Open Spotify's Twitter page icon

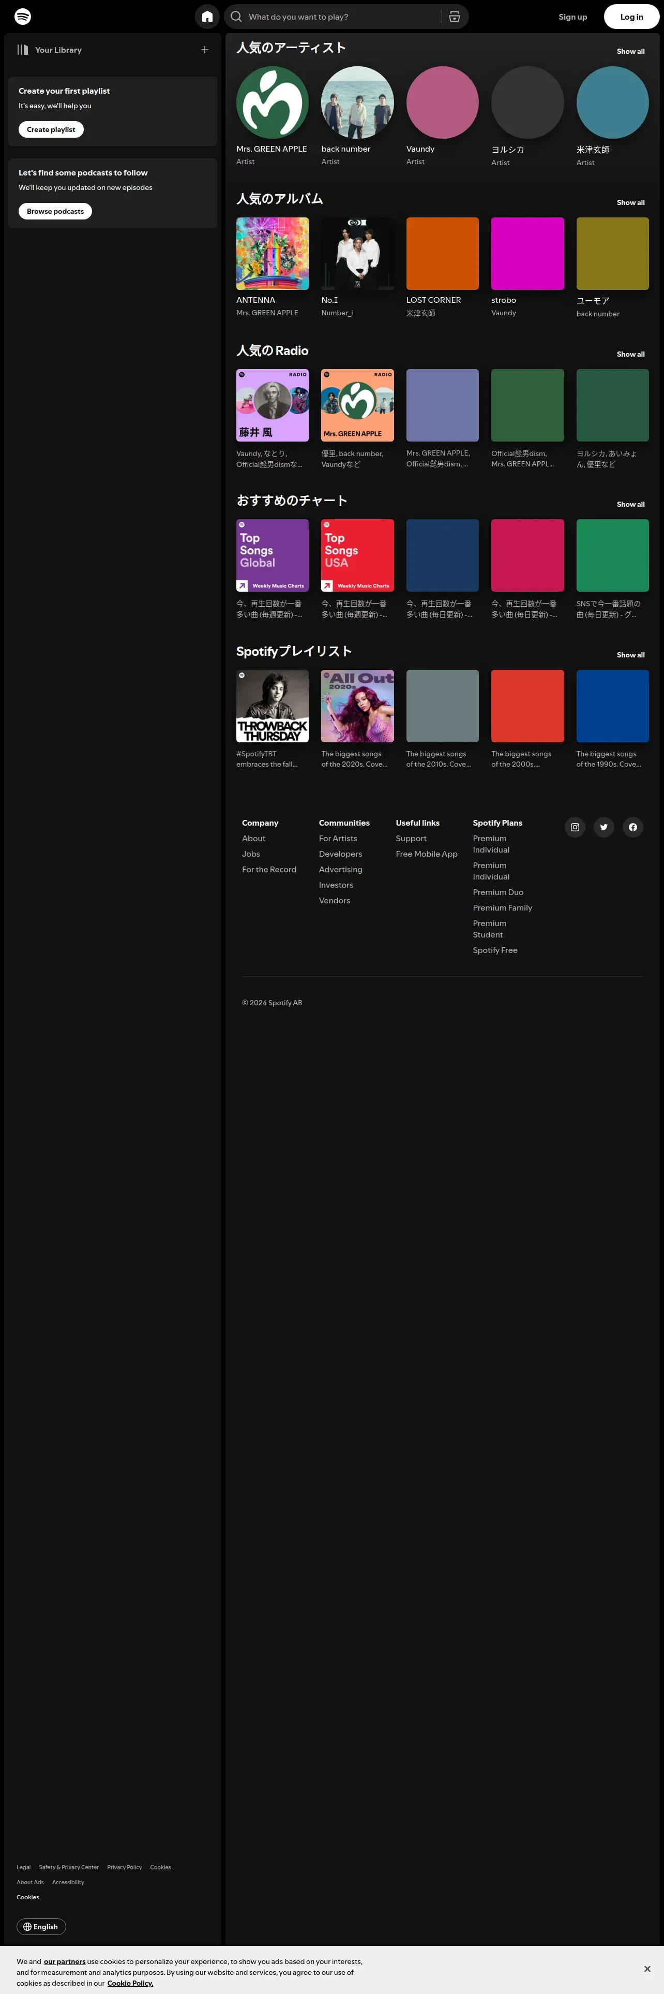[x=603, y=827]
